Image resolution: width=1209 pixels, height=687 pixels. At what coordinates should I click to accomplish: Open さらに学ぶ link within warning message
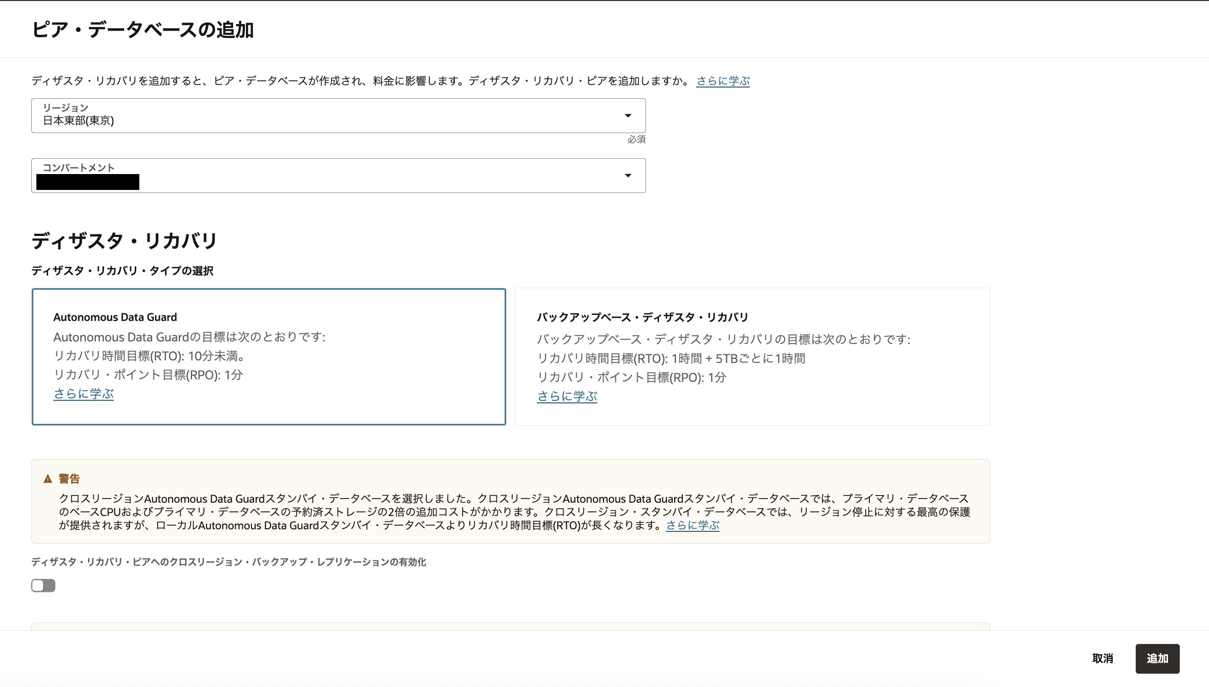click(692, 525)
